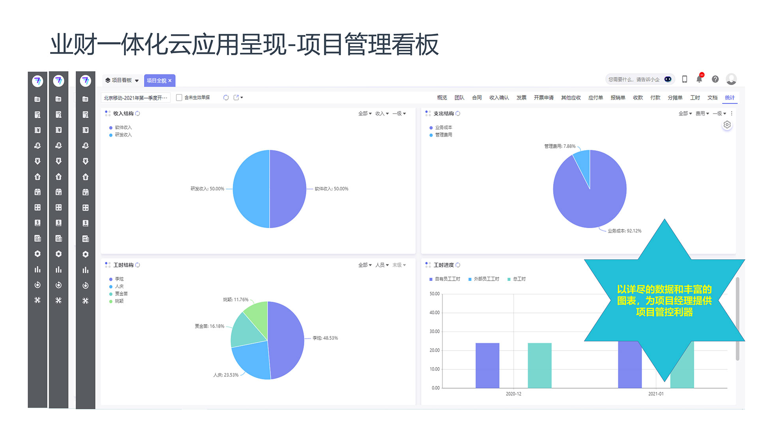The width and height of the screenshot is (762, 438).
Task: Refresh the 工时结构 panel via its reload icon
Action: click(138, 265)
